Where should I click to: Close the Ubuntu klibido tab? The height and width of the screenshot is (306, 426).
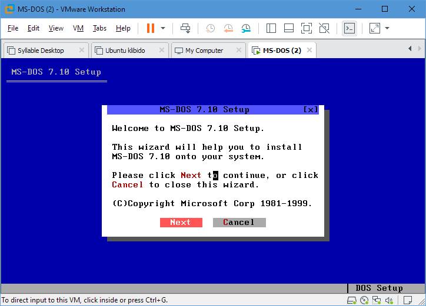click(x=162, y=50)
